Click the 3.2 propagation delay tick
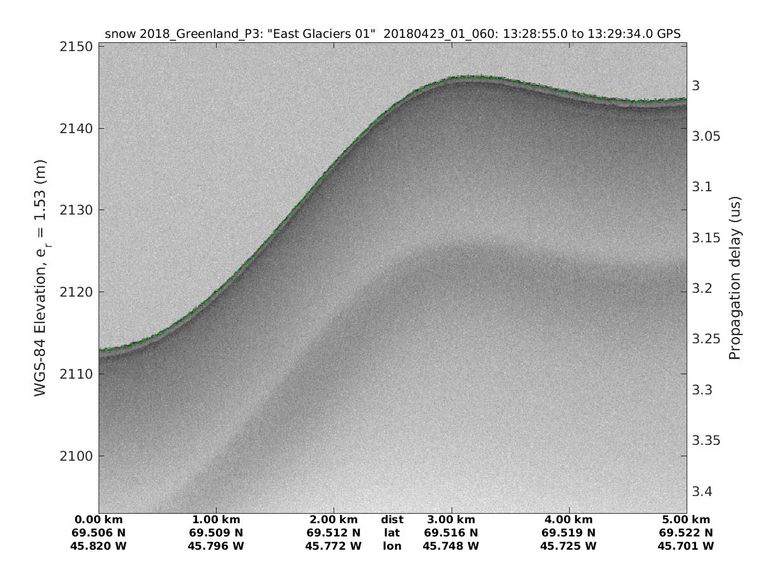The image size is (758, 568). click(x=702, y=288)
